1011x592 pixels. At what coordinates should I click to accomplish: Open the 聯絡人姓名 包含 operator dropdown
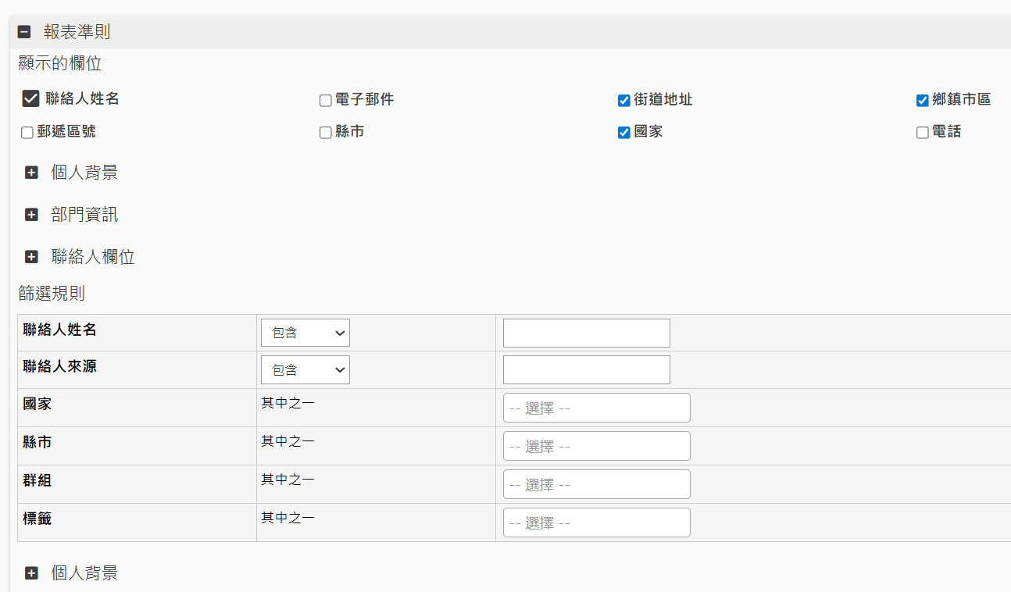305,333
